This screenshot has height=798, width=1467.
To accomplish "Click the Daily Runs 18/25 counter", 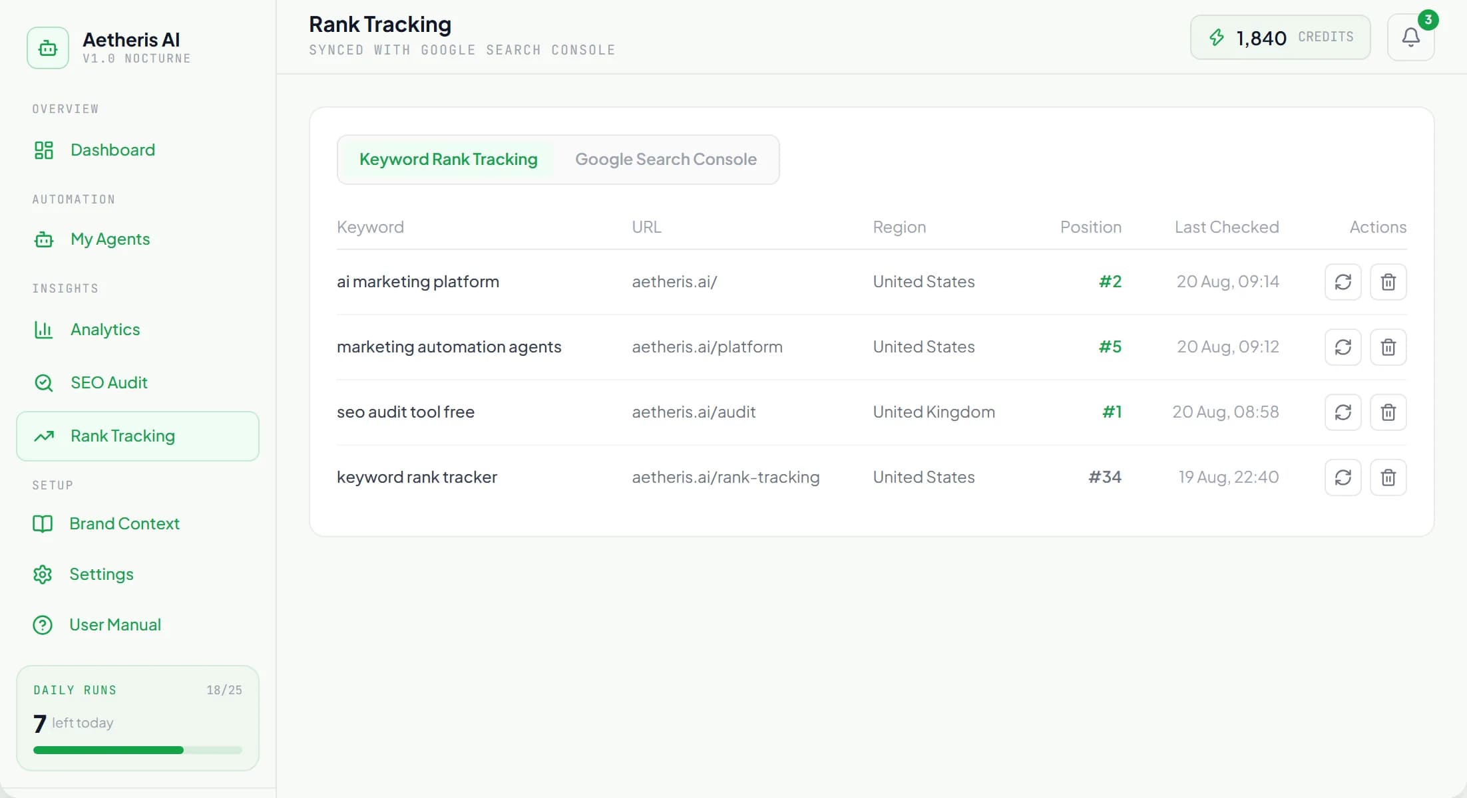I will coord(224,690).
